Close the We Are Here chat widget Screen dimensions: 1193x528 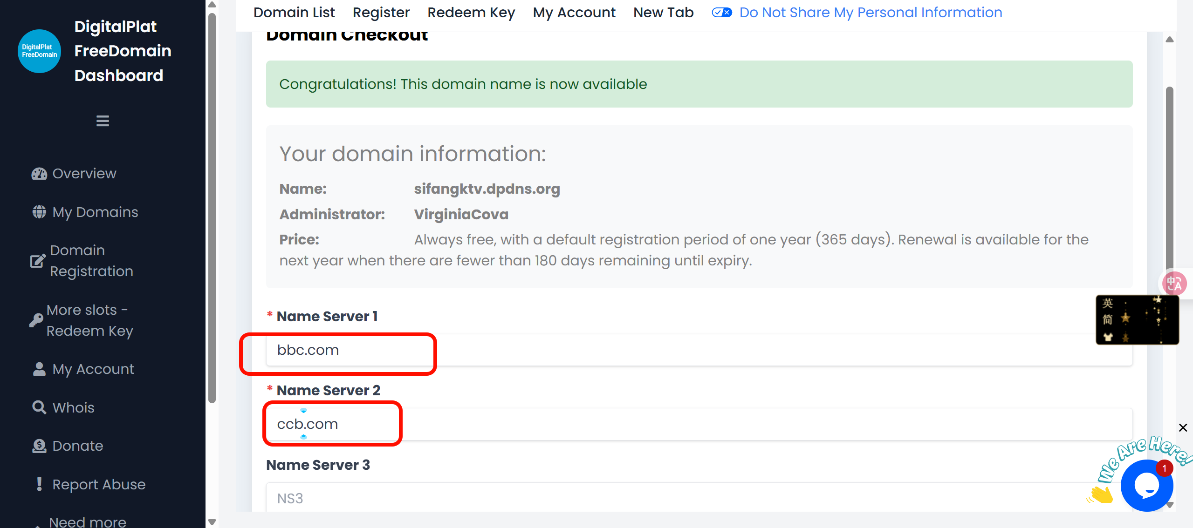click(x=1183, y=427)
